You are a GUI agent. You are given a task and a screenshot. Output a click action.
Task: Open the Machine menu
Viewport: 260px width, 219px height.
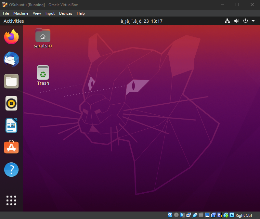(21, 13)
